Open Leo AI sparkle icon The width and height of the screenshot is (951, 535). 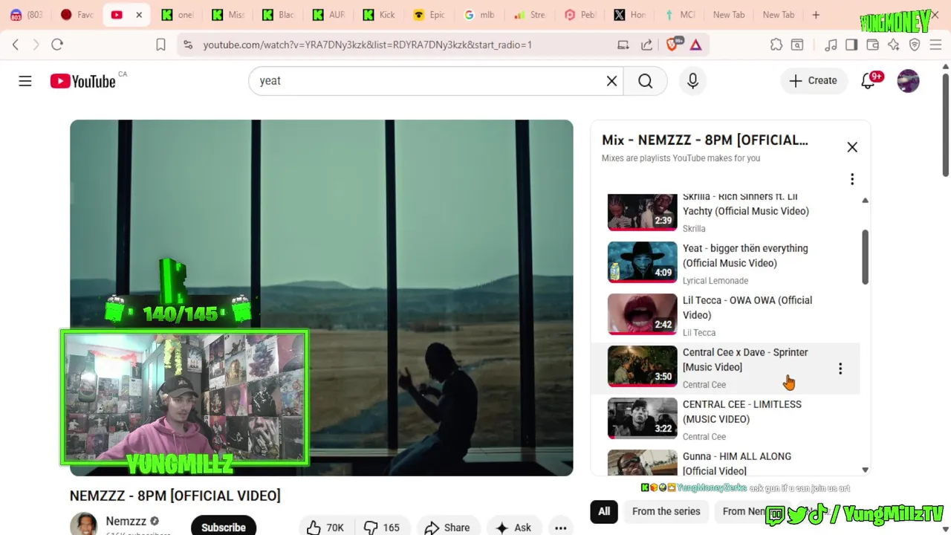coord(893,45)
